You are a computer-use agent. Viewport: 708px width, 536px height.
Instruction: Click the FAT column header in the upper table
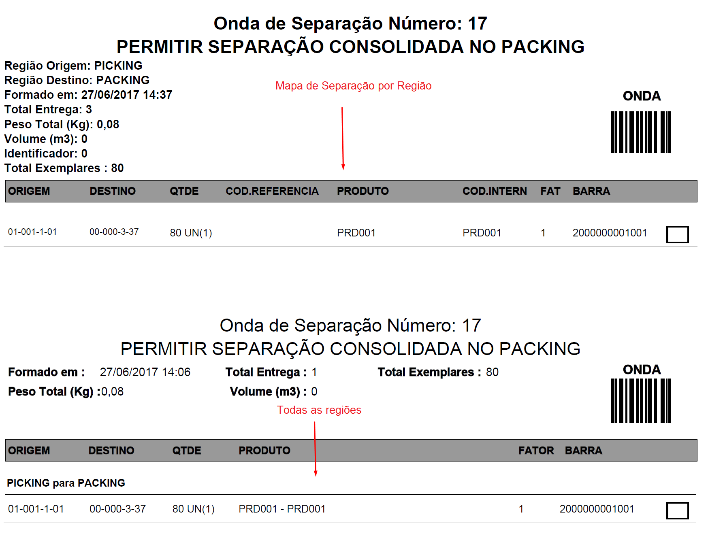click(550, 191)
